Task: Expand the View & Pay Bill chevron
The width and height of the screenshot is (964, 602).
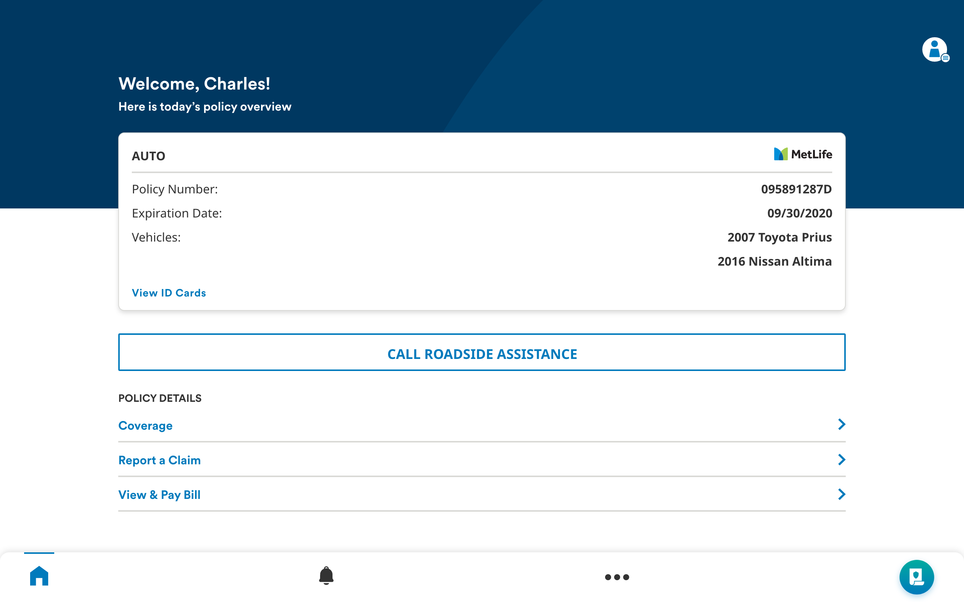Action: pyautogui.click(x=841, y=494)
